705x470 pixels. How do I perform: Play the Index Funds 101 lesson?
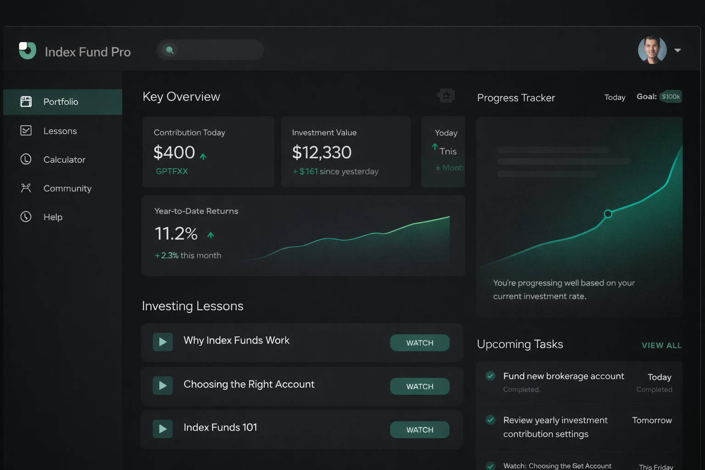point(162,429)
